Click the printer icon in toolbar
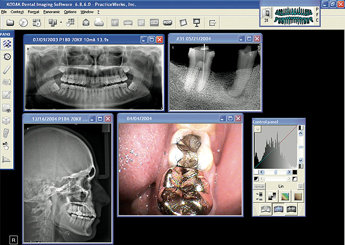 98,23
